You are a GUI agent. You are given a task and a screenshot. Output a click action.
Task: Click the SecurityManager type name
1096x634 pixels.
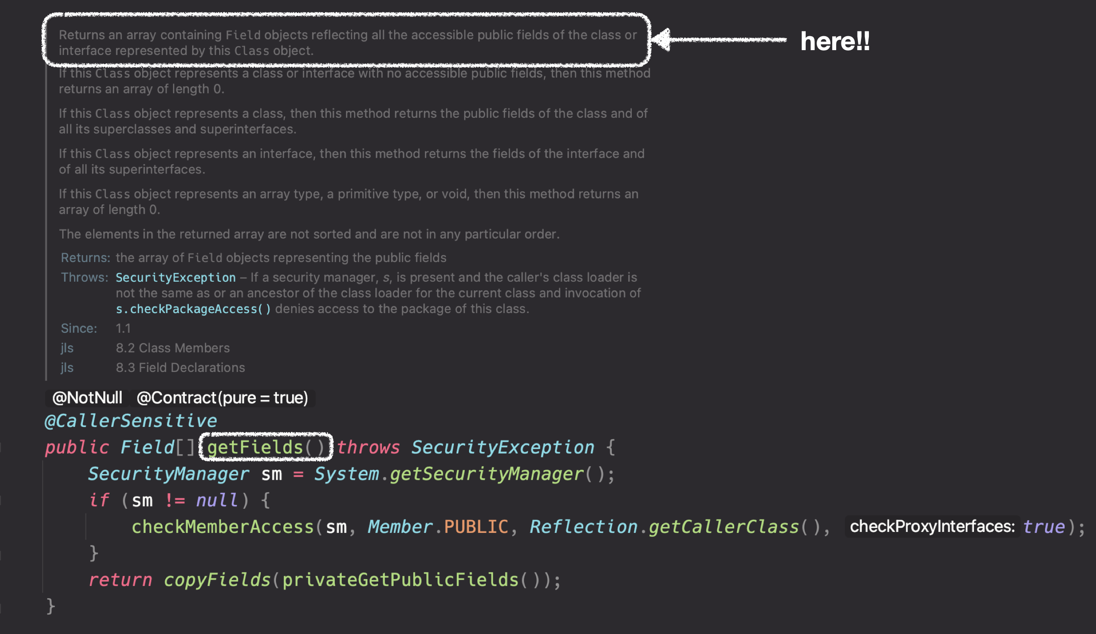[x=168, y=474]
